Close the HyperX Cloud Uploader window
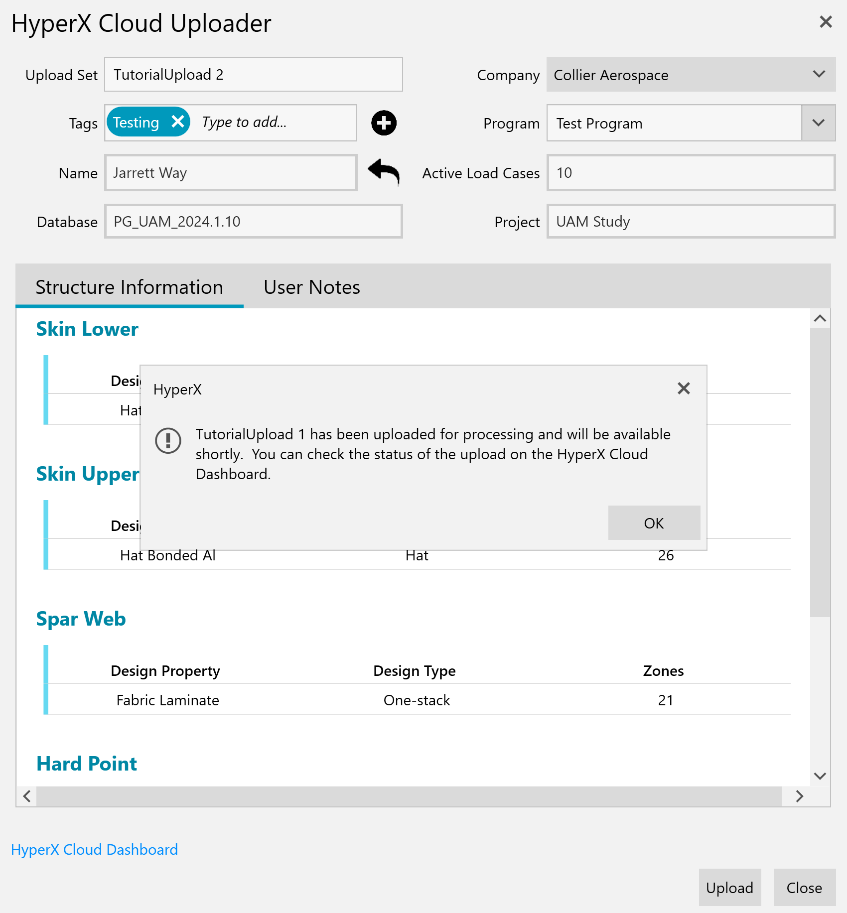This screenshot has height=913, width=847. pos(826,22)
